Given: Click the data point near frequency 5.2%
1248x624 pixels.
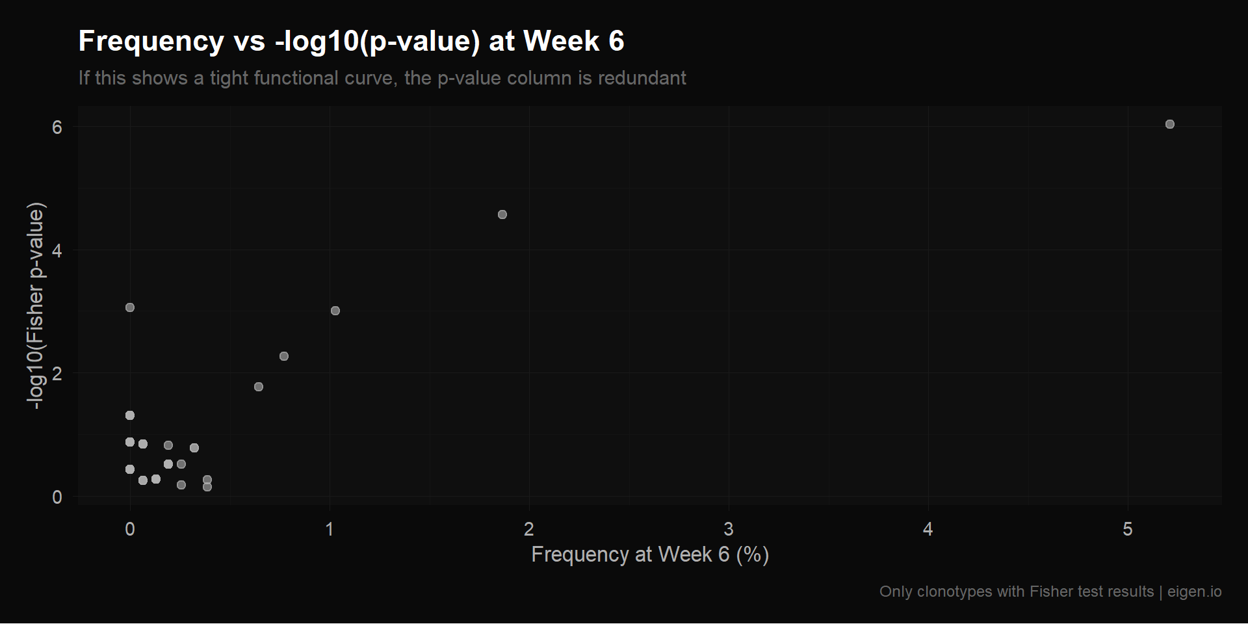Looking at the screenshot, I should 1170,124.
